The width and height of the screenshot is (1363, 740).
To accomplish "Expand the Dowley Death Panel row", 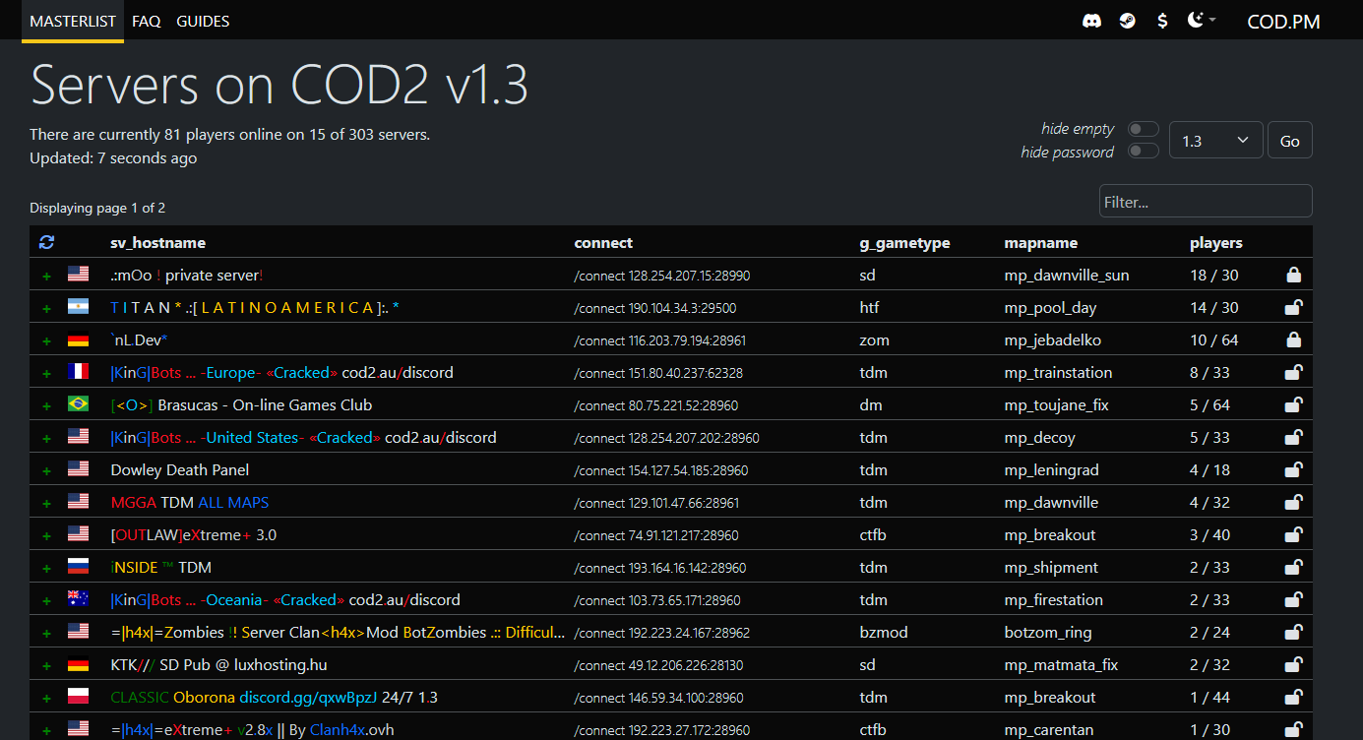I will 46,471.
